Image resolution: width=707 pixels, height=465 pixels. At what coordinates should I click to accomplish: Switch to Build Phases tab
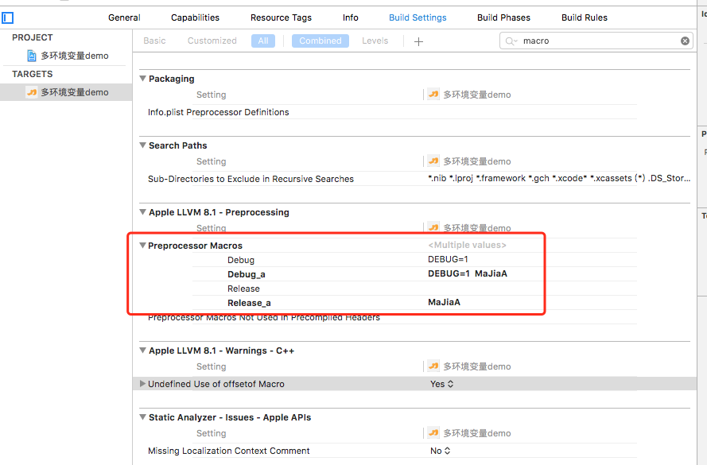pos(503,17)
